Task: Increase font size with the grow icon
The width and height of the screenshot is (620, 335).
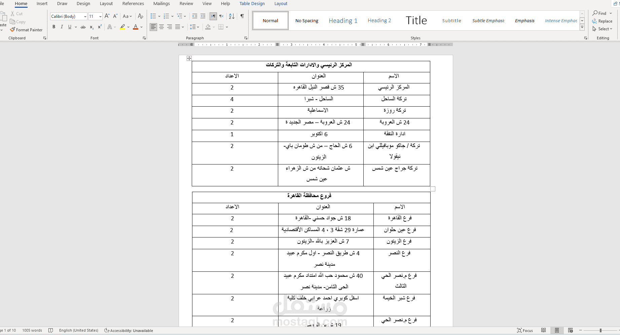Action: point(107,16)
